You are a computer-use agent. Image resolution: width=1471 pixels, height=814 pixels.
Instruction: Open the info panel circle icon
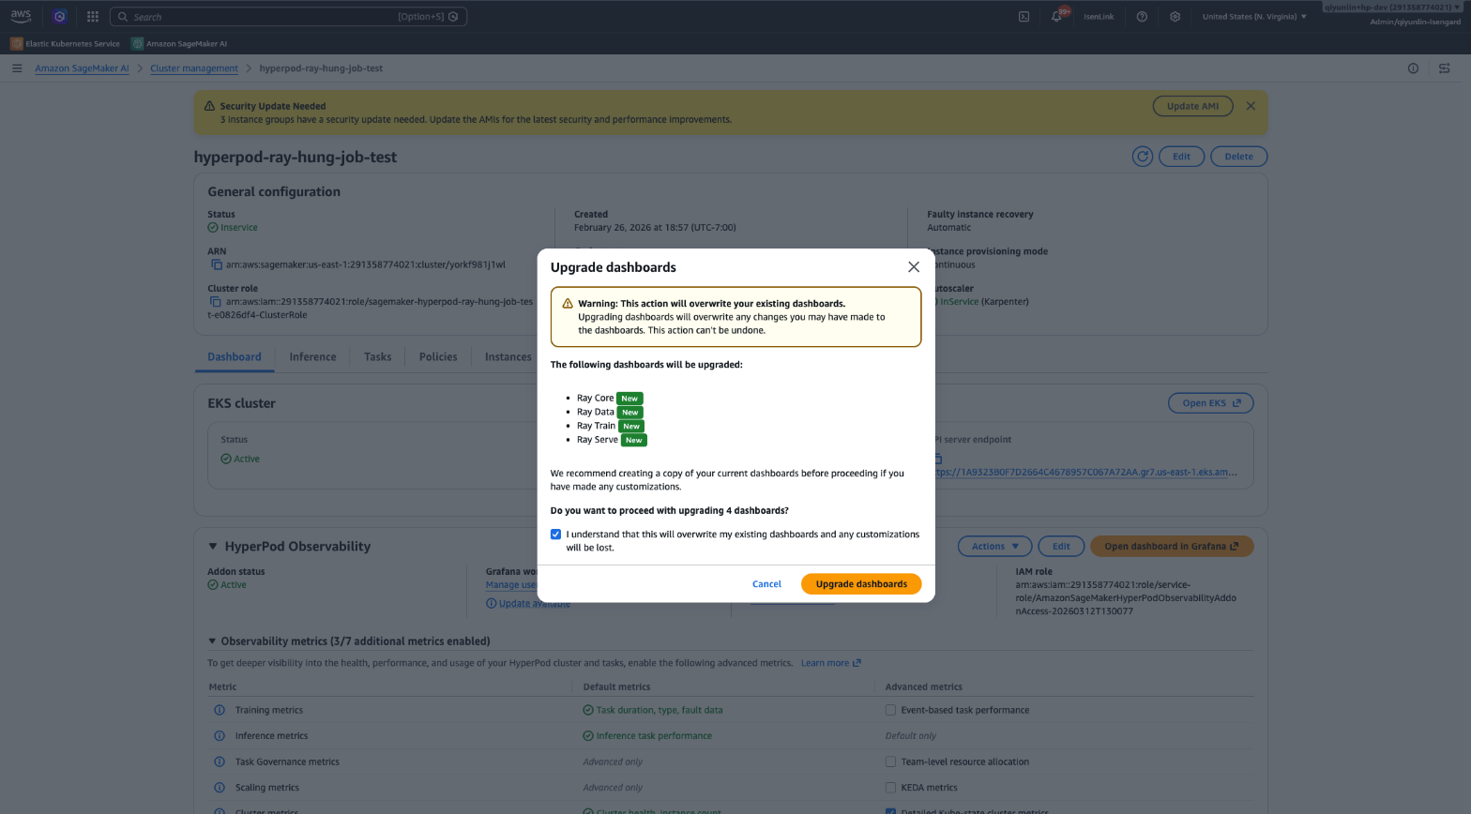click(1413, 68)
